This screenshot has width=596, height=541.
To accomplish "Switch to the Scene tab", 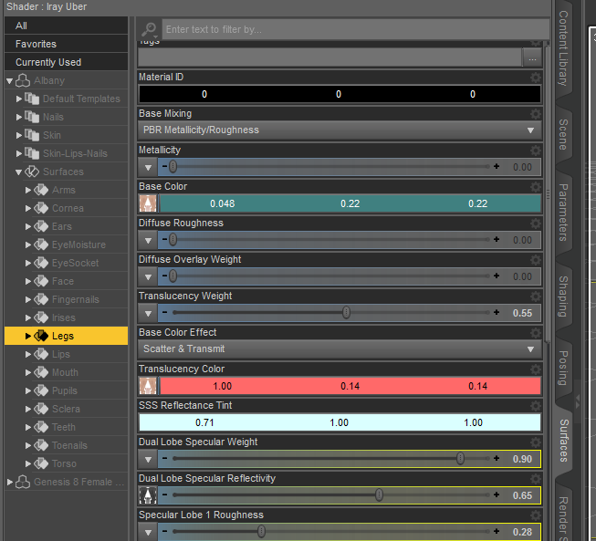I will pyautogui.click(x=563, y=134).
